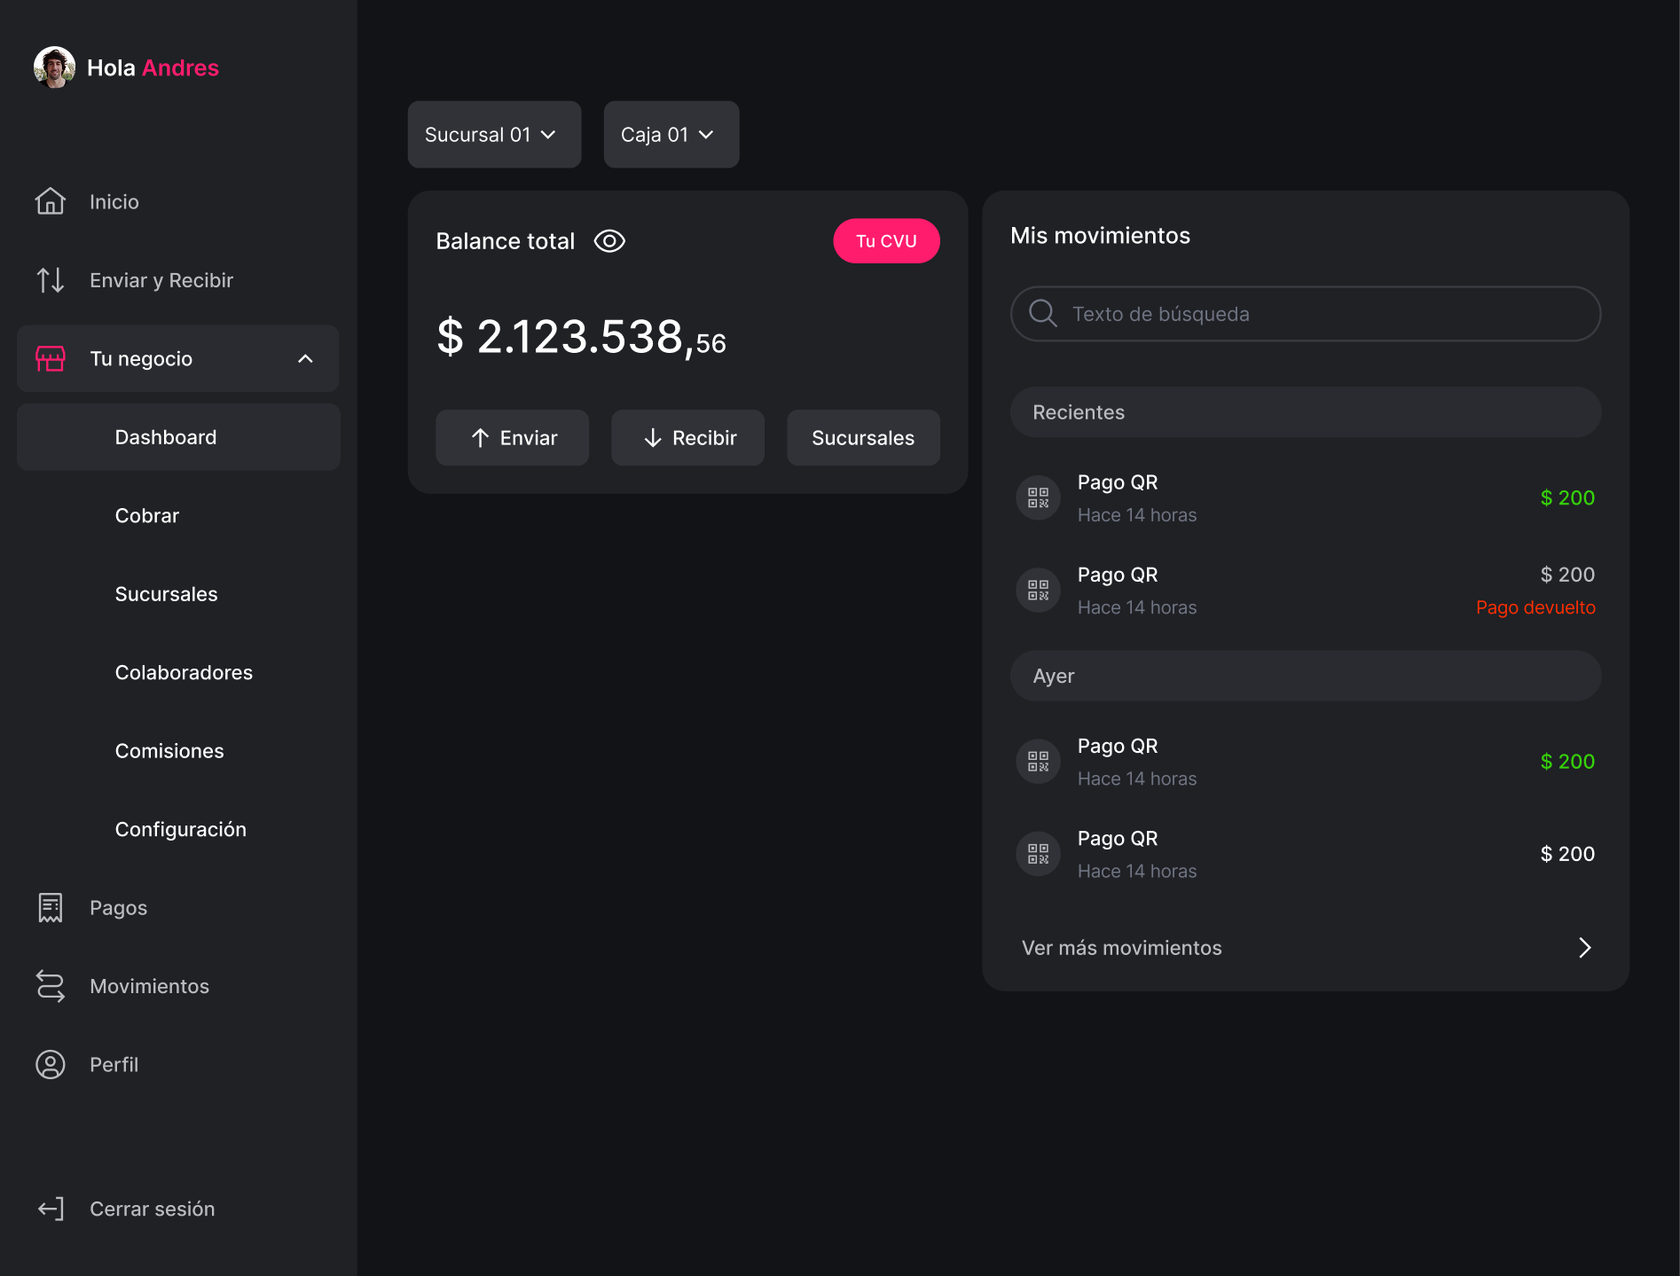Click the Cerrar sesión logout icon

click(51, 1209)
